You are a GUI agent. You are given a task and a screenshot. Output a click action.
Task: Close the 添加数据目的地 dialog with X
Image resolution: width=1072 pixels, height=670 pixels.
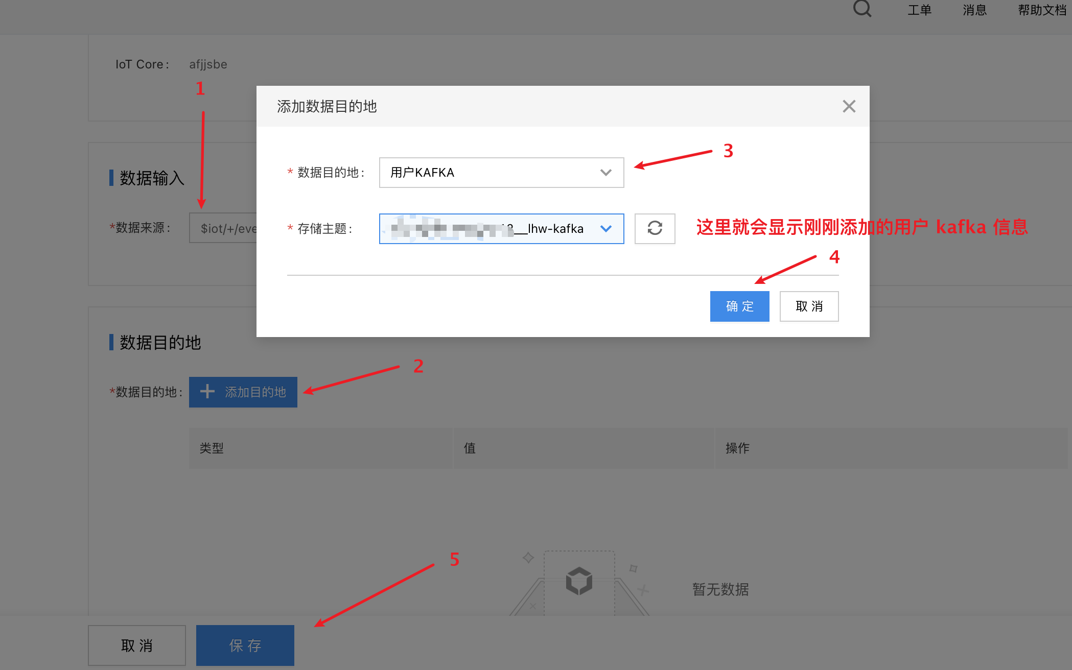click(x=849, y=106)
